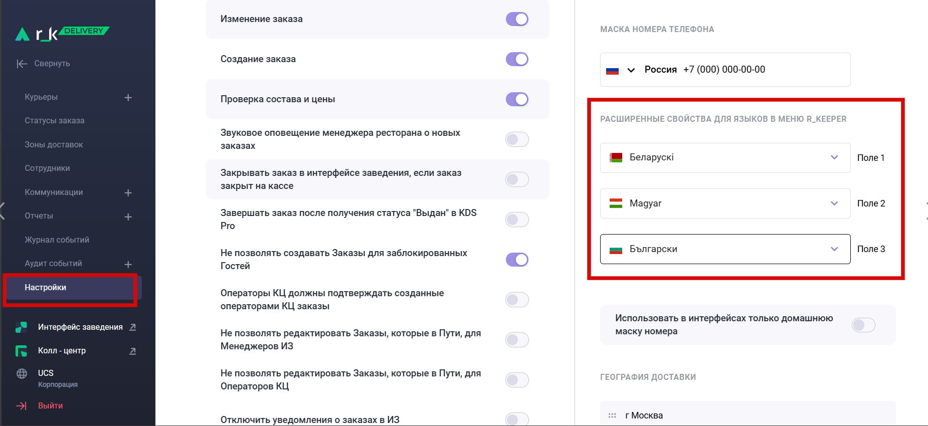The image size is (928, 426).
Task: Open the Russia country flag dropdown
Action: coord(621,70)
